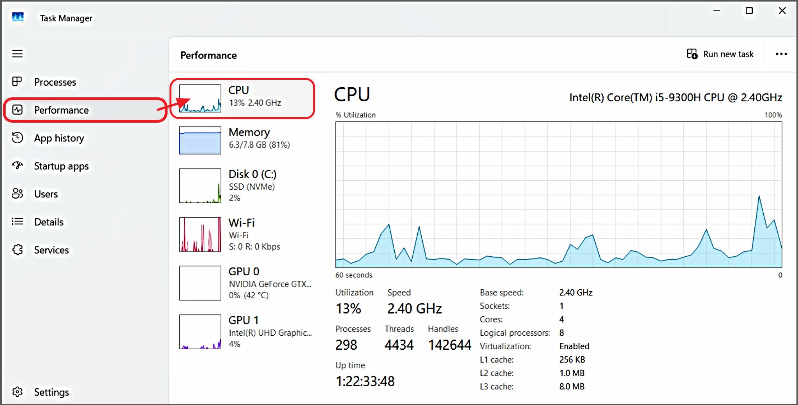Open the App history clock icon
798x405 pixels.
pyautogui.click(x=17, y=137)
